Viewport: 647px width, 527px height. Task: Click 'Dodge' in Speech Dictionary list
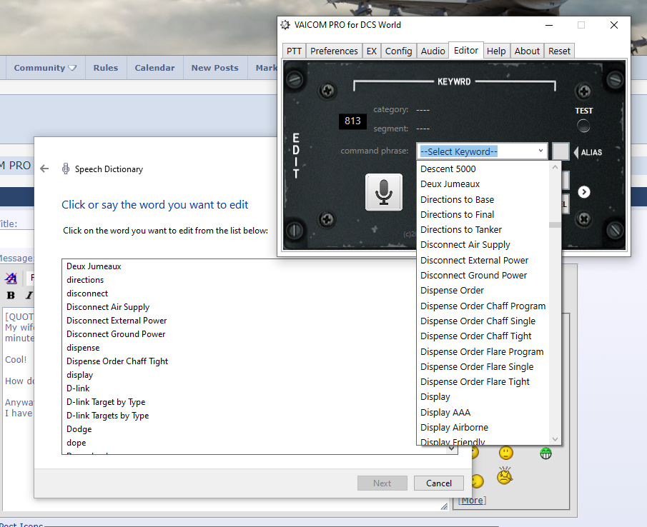click(x=79, y=429)
